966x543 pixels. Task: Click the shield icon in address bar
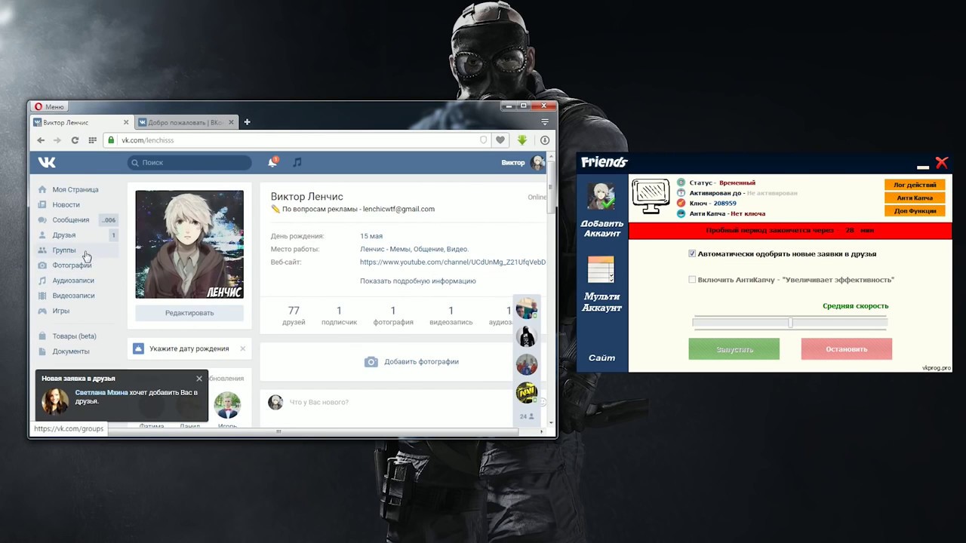pos(484,140)
